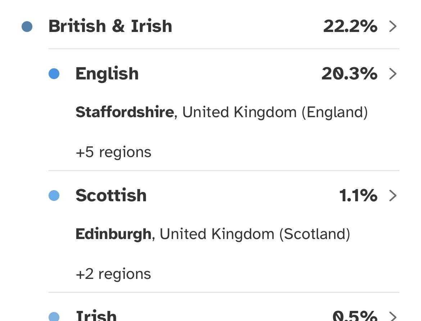Select the Irish ancestry row label

(96, 316)
